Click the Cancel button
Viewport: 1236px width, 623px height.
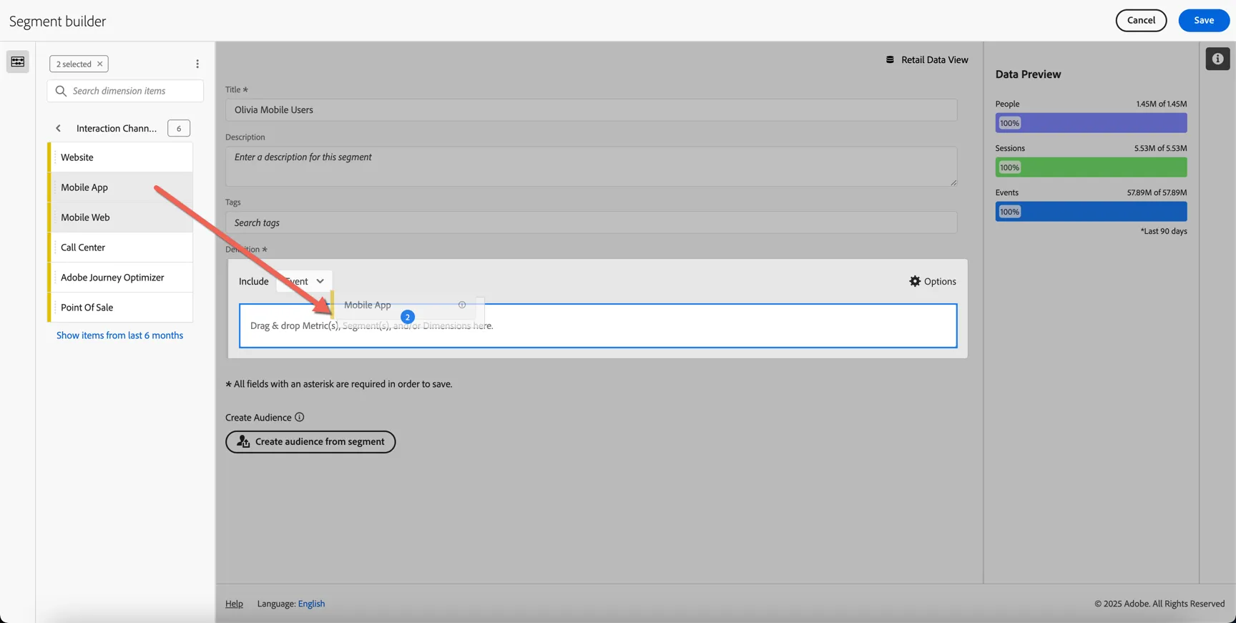1141,20
